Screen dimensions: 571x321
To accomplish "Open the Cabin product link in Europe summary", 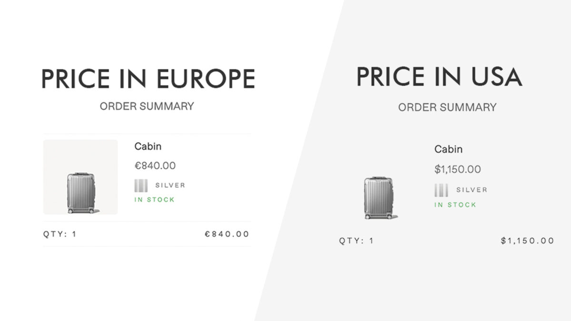I will point(148,146).
